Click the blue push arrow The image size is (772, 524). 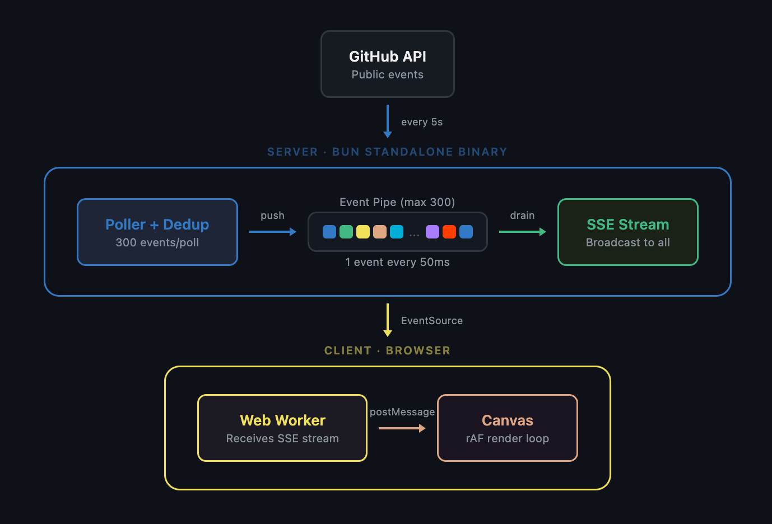click(x=273, y=232)
